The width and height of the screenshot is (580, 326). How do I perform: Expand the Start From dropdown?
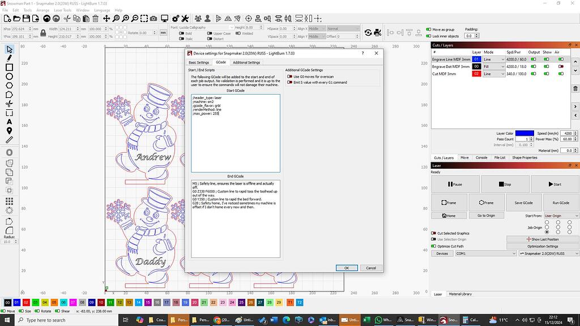561,216
